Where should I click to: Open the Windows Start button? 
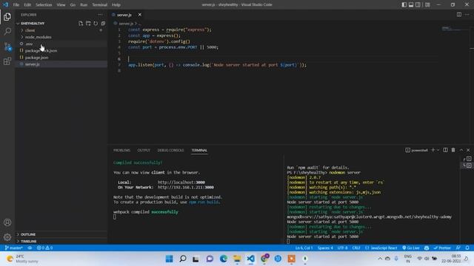point(170,259)
